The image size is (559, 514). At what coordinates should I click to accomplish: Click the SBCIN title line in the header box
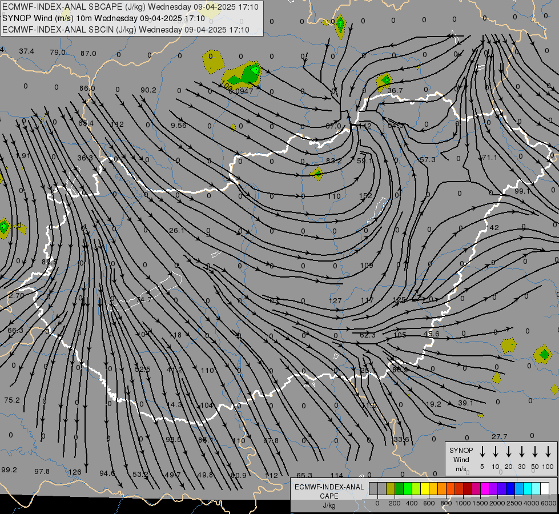pos(126,30)
